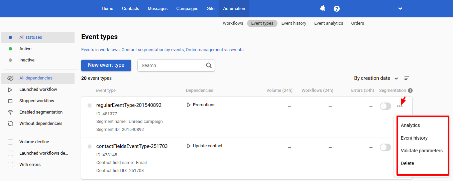Click the search magnifier icon
The width and height of the screenshot is (453, 181).
pyautogui.click(x=209, y=65)
